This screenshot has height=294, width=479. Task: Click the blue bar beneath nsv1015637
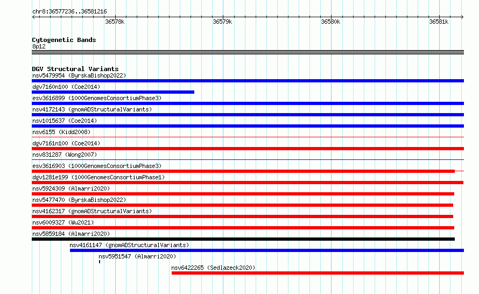pos(248,126)
